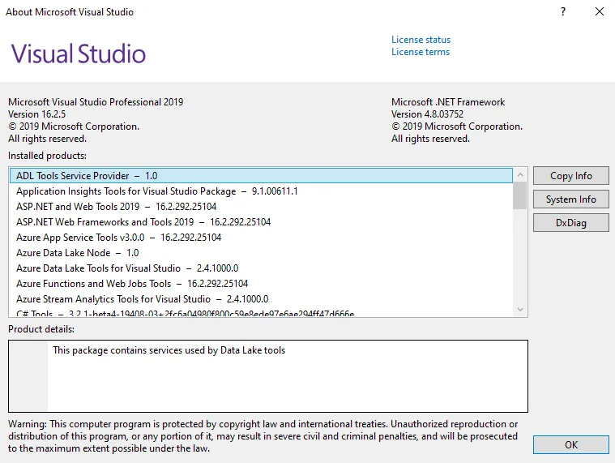Image resolution: width=615 pixels, height=463 pixels.
Task: Close the About Microsoft Visual Studio dialog
Action: (x=600, y=11)
